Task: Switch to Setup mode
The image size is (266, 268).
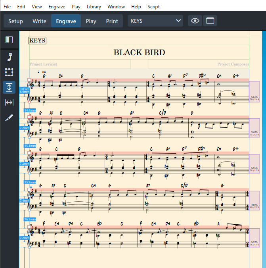Action: click(x=15, y=21)
